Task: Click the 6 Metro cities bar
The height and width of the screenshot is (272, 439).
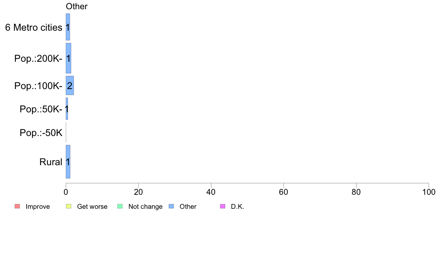Action: 68,27
